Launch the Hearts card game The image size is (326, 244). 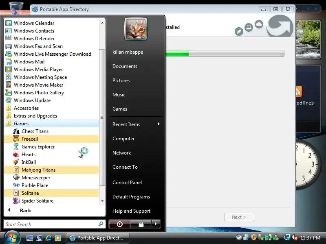51,155
